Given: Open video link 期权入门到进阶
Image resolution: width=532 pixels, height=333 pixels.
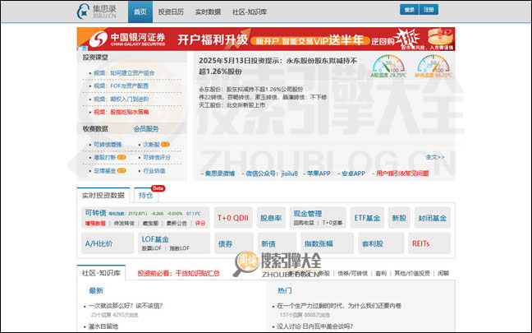Looking at the screenshot, I should coord(122,99).
